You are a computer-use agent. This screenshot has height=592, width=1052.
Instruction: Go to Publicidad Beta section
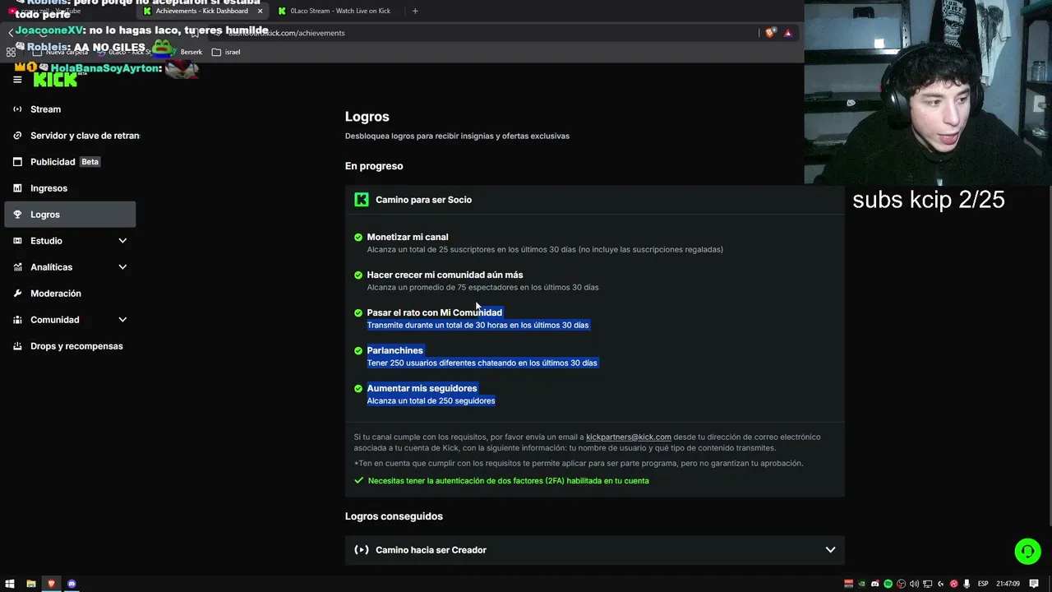point(71,162)
